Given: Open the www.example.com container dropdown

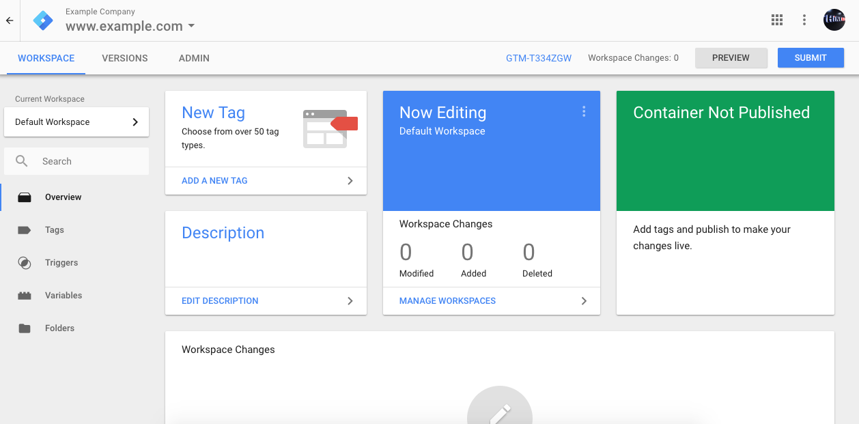Looking at the screenshot, I should (x=130, y=27).
